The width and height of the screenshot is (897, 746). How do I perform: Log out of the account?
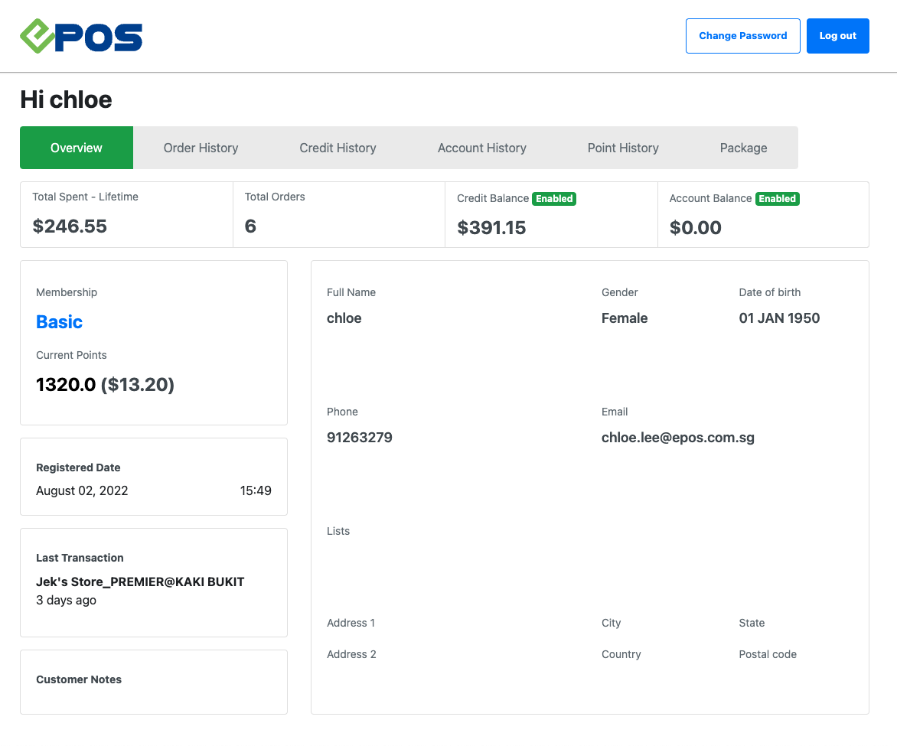pos(837,36)
